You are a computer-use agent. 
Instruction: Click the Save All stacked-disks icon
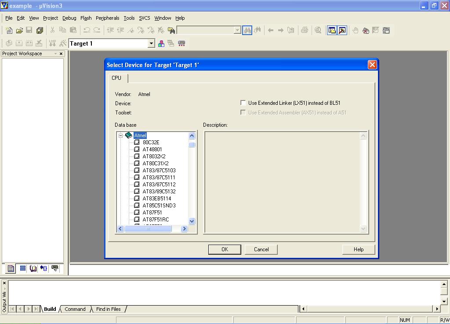click(40, 30)
